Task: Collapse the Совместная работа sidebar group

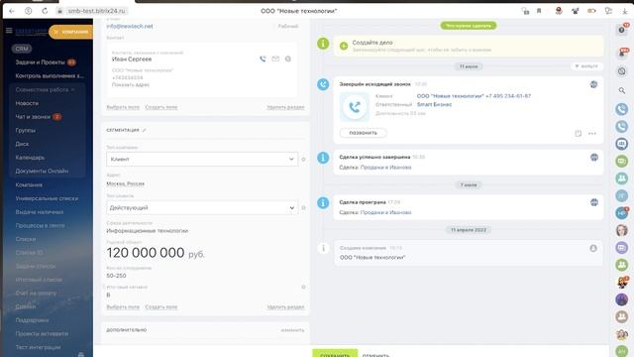Action: 46,89
